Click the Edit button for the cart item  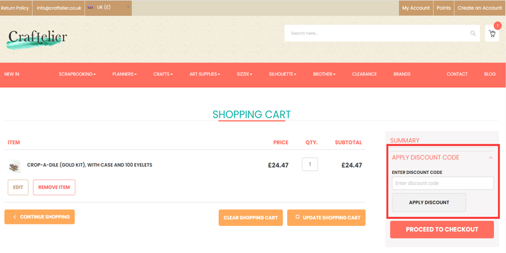[x=18, y=187]
